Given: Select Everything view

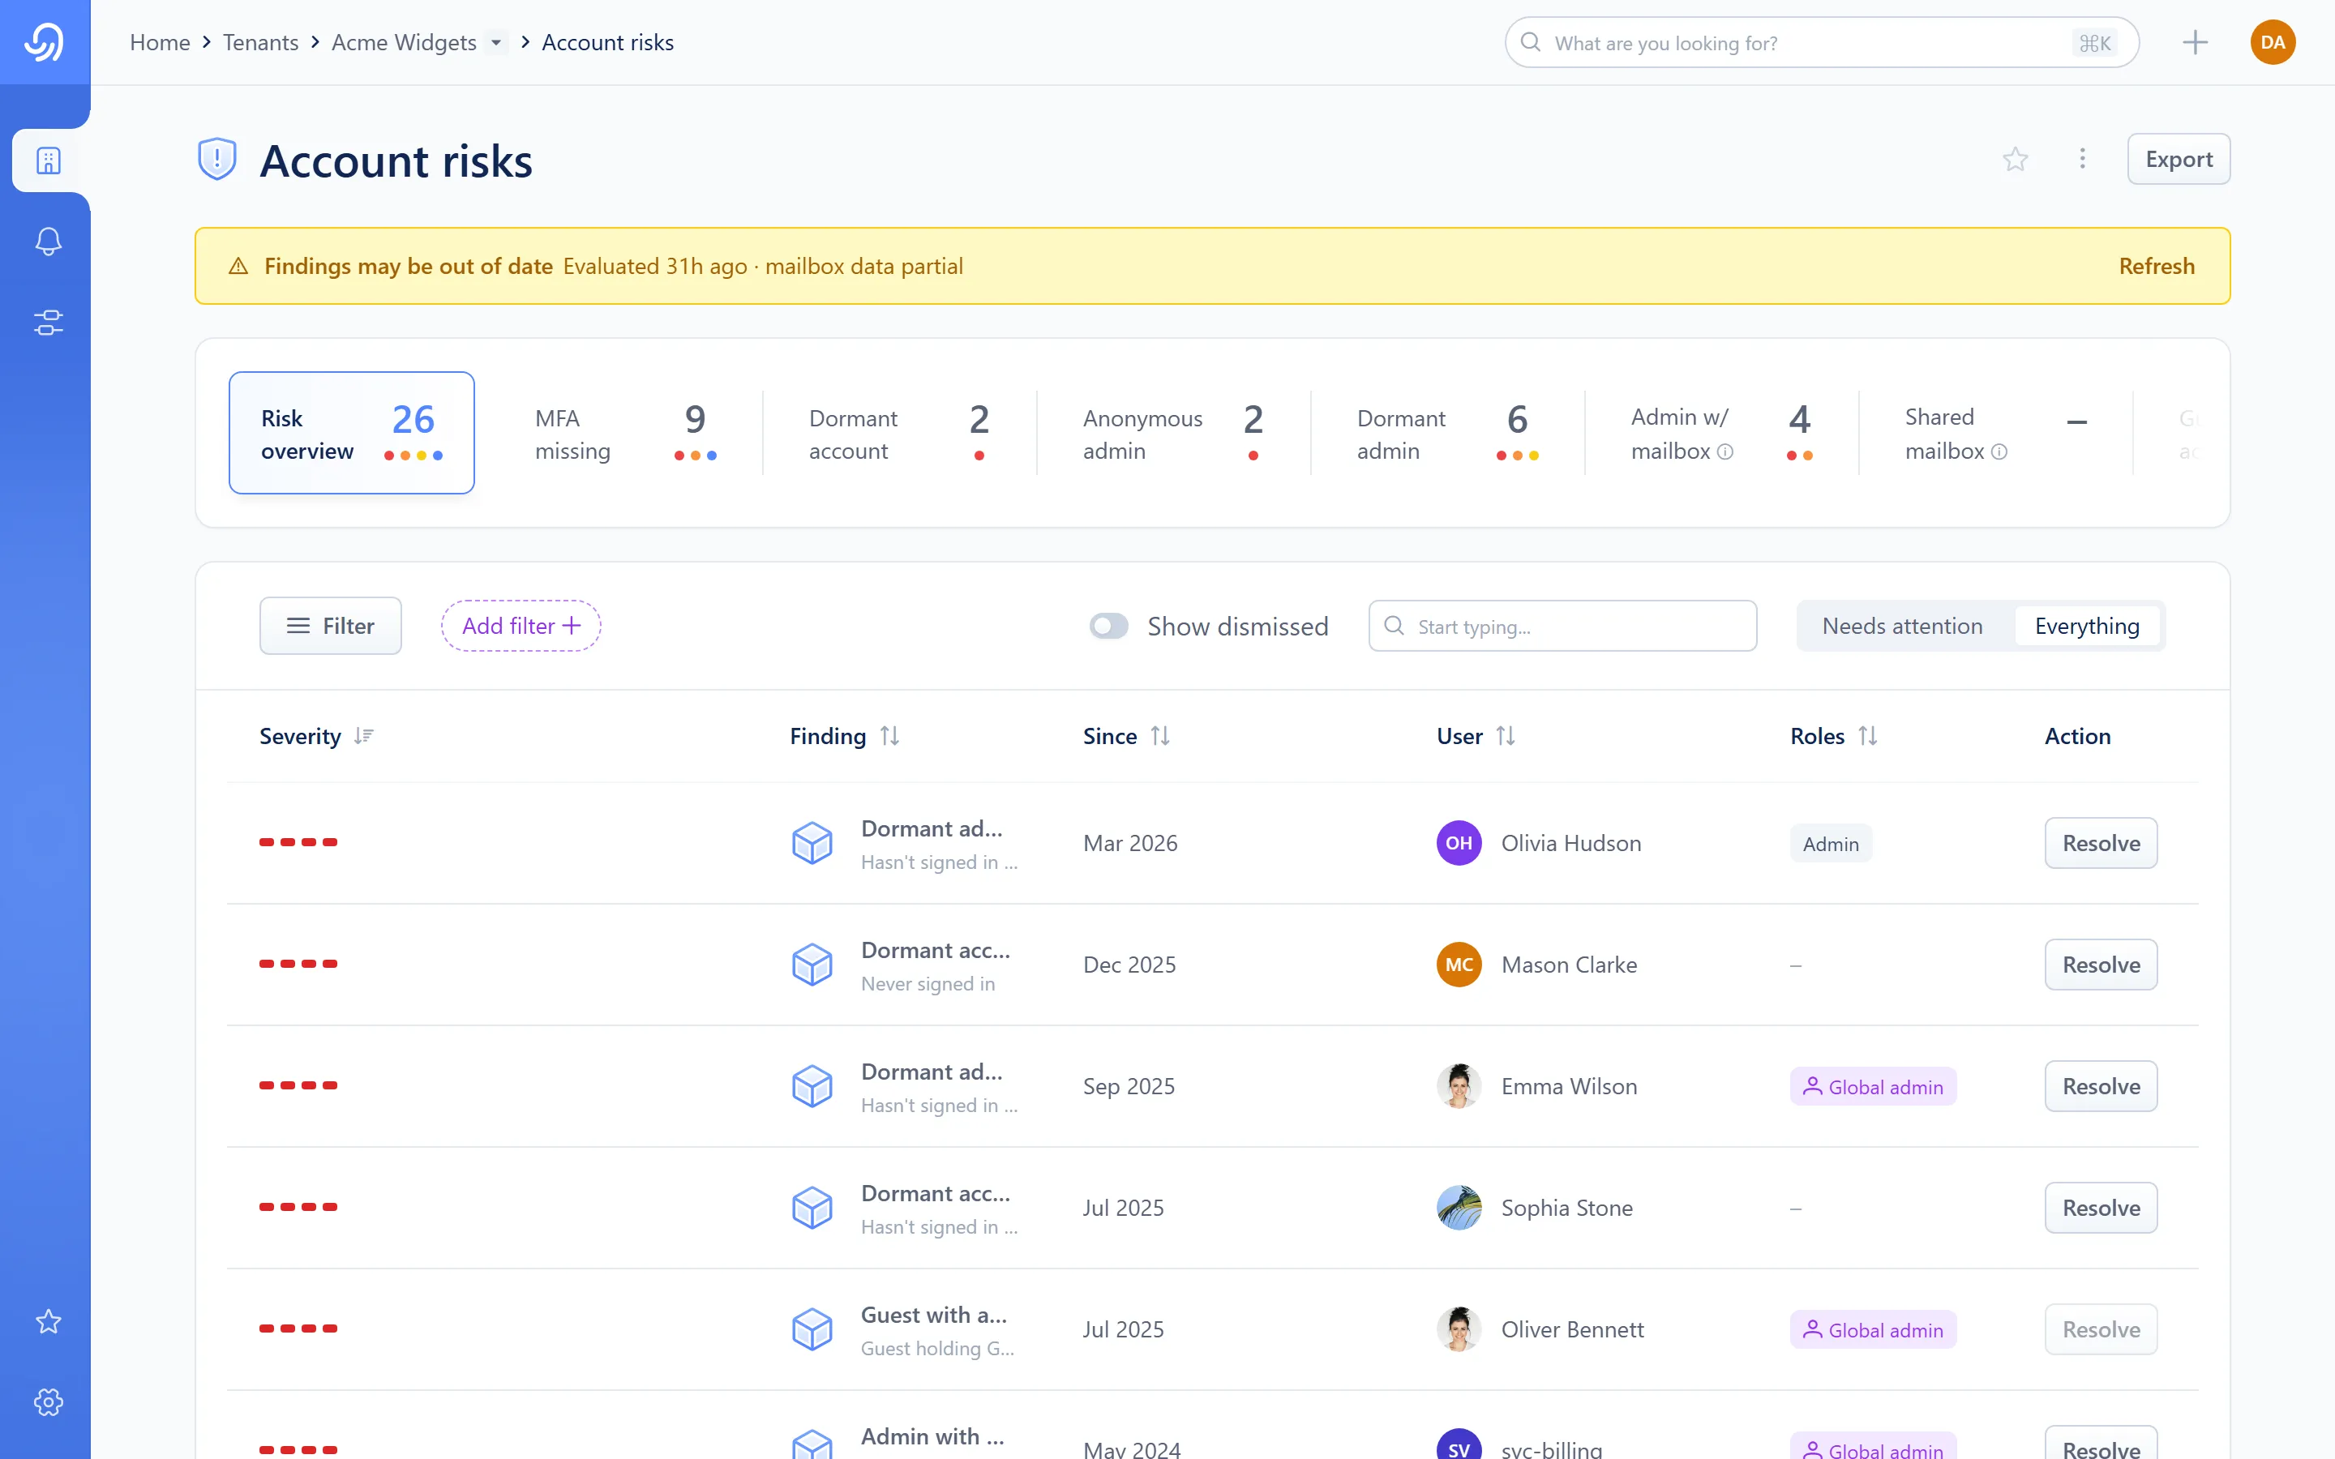Looking at the screenshot, I should coord(2087,627).
